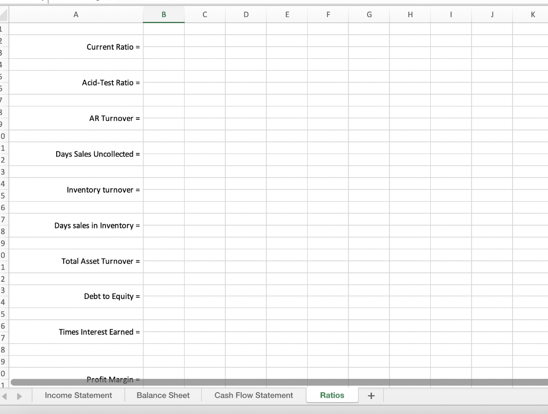Select the column K header

point(531,14)
